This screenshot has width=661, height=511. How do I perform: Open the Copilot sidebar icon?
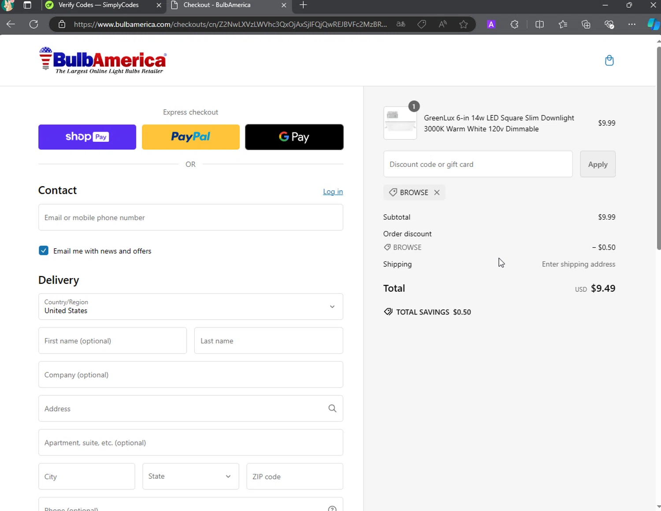click(653, 24)
